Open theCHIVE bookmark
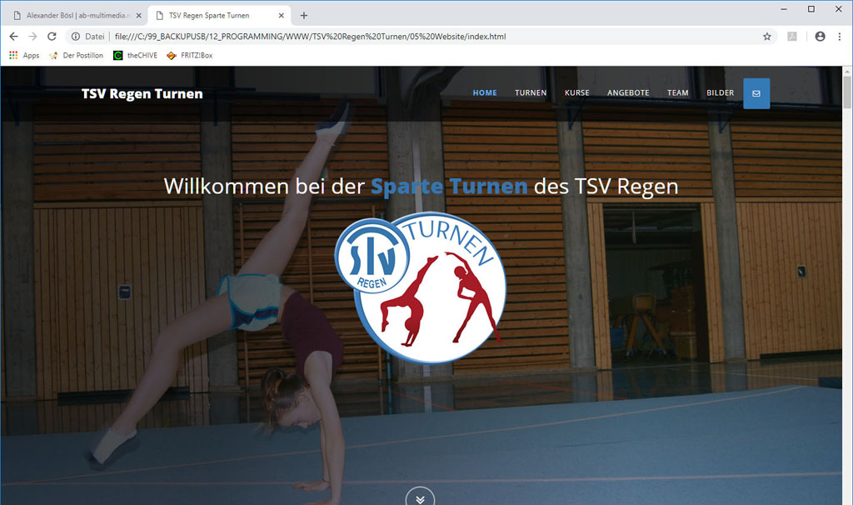Viewport: 853px width, 505px height. tap(135, 56)
